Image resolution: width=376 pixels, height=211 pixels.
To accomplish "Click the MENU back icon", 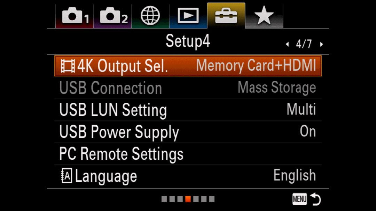I will tap(306, 199).
